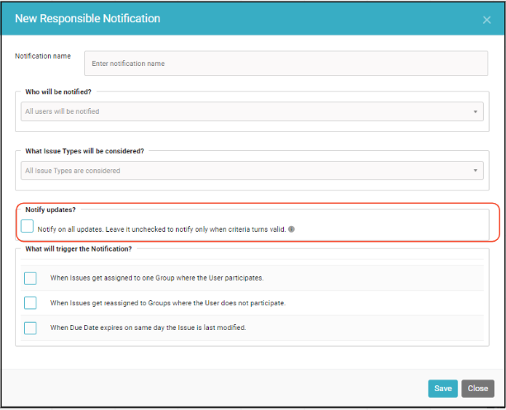Toggle the Due Date expires trigger checkbox
The image size is (506, 410).
31,328
